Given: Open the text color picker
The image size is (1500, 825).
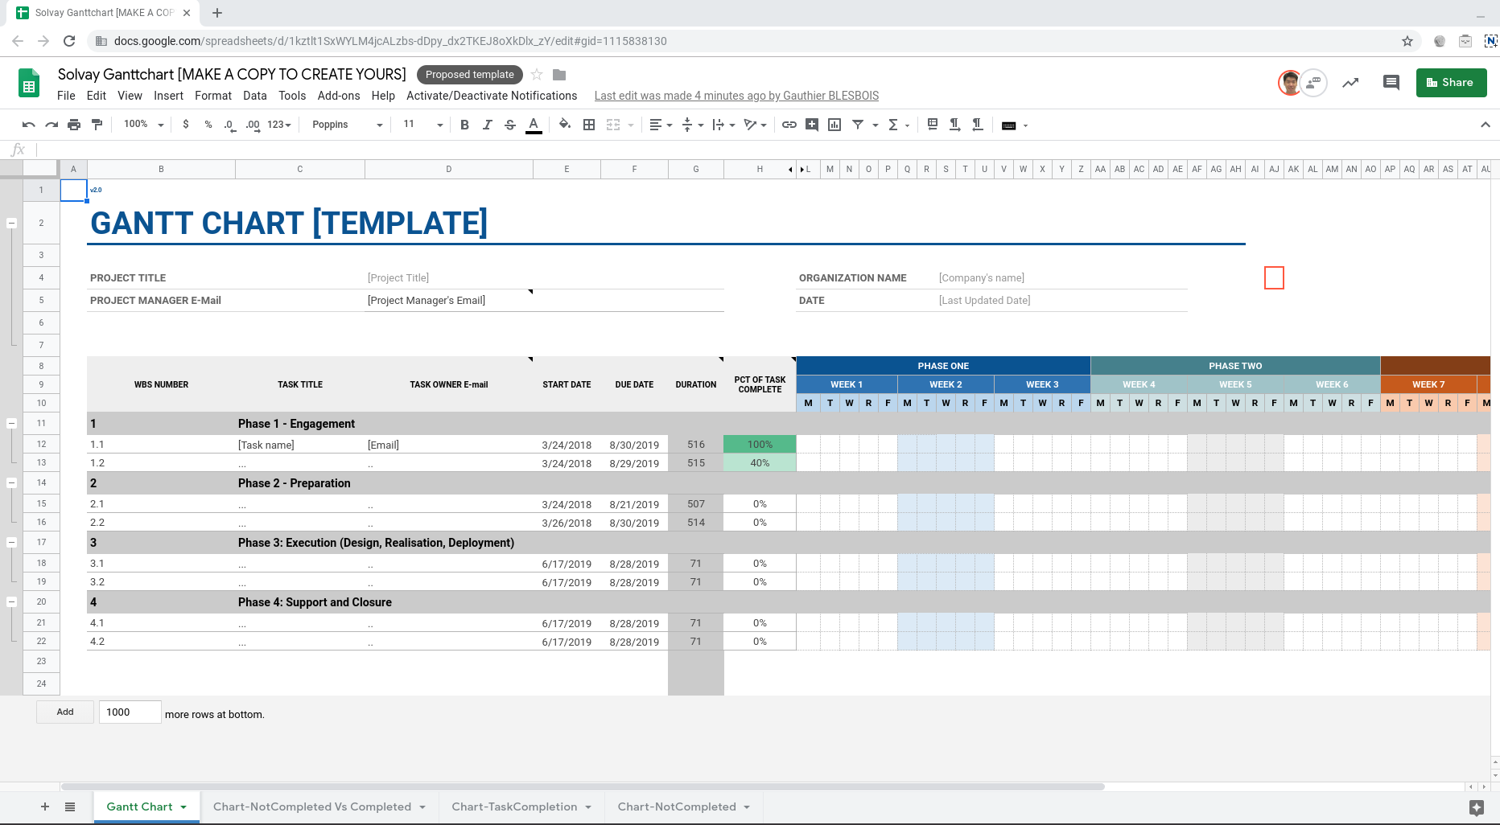Looking at the screenshot, I should point(533,125).
